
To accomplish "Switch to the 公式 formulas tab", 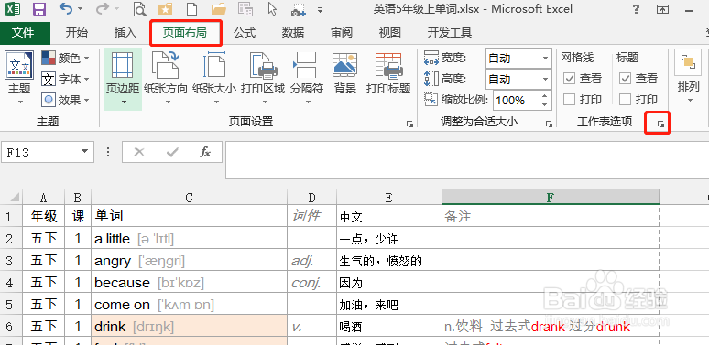I will 245,33.
